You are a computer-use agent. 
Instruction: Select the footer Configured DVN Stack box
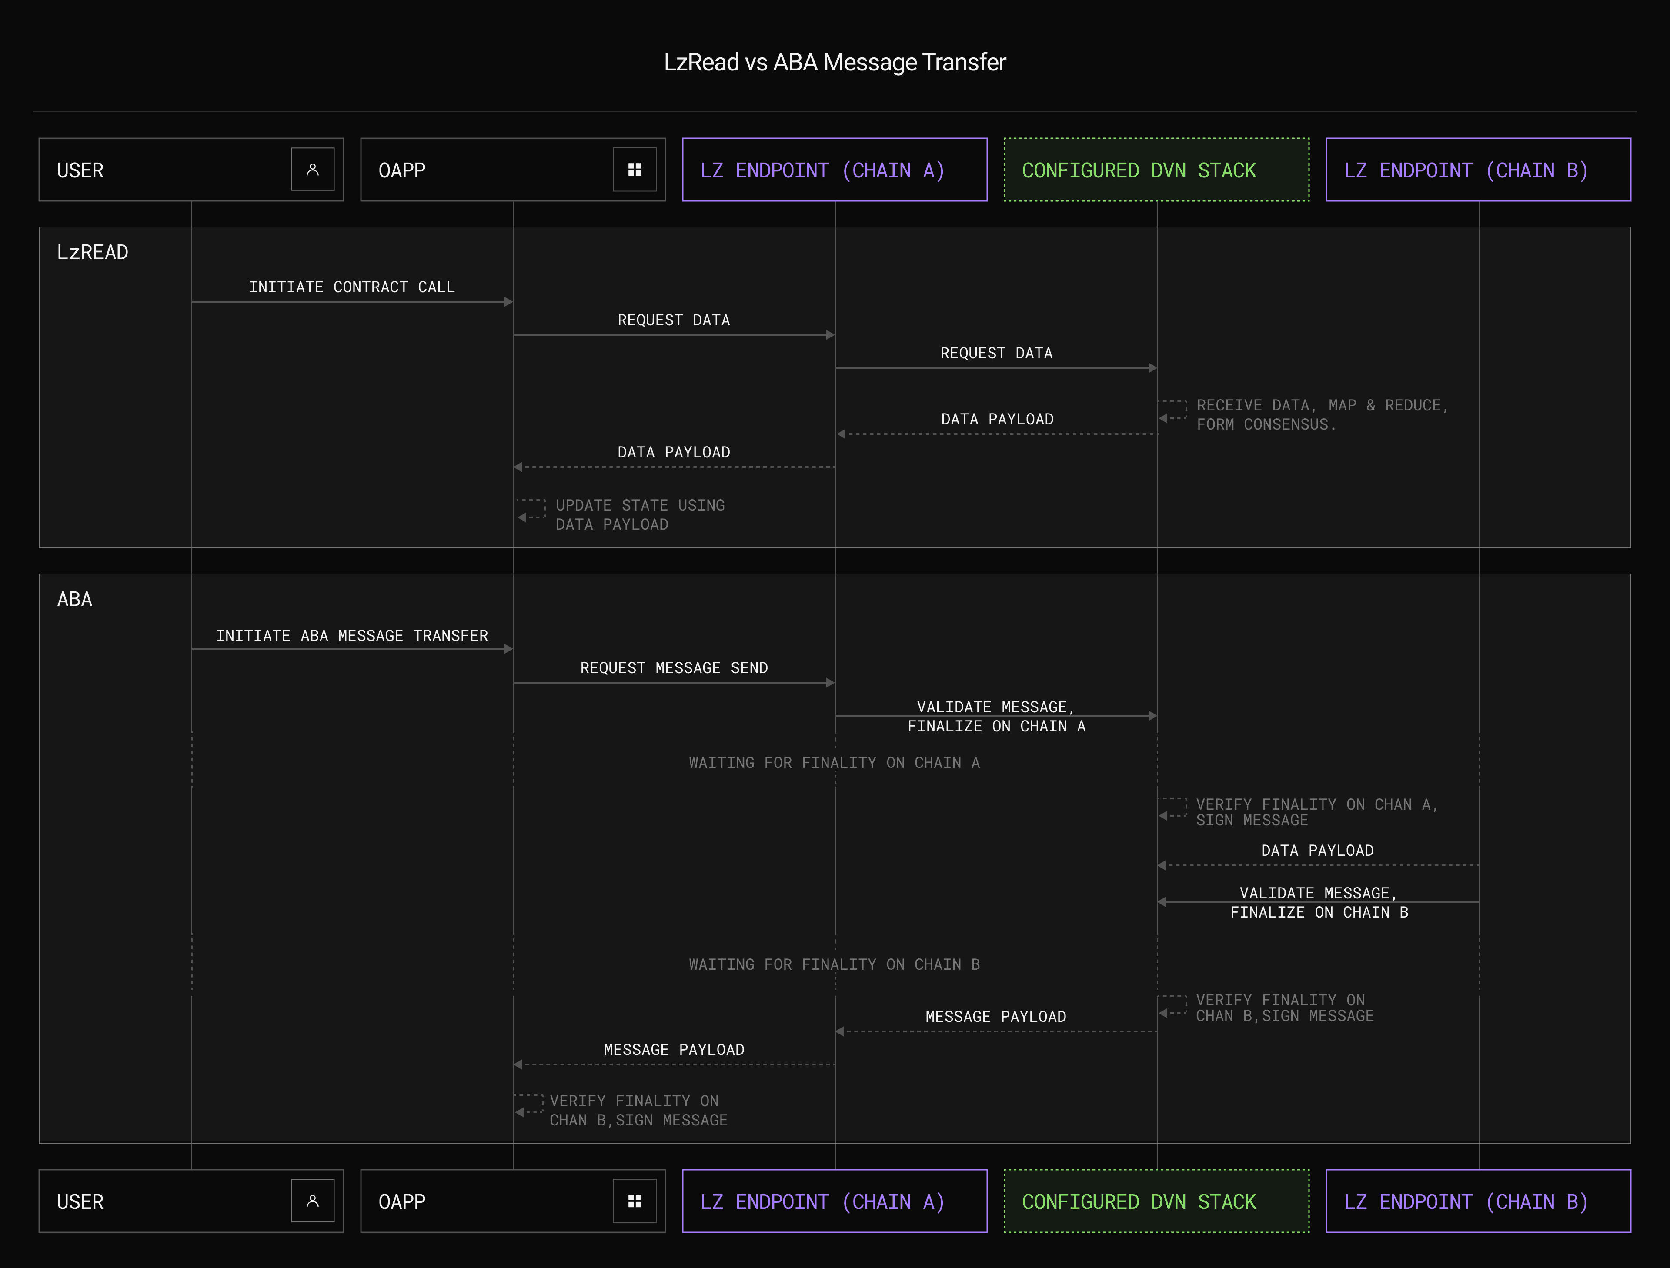point(1156,1201)
